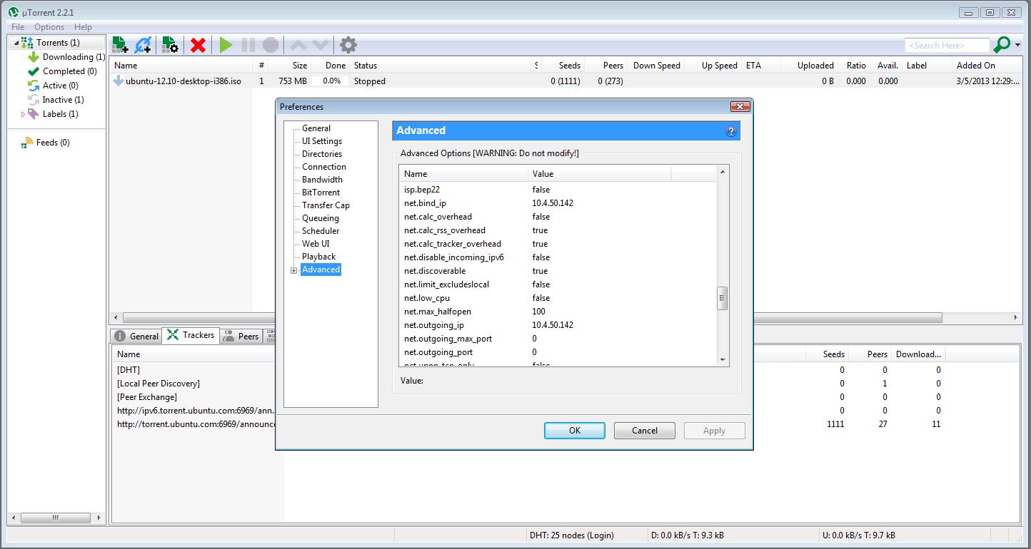Select Bandwidth in Preferences tree

[x=322, y=180]
